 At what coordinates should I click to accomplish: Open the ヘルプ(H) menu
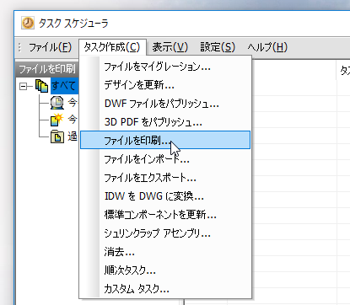[x=267, y=47]
